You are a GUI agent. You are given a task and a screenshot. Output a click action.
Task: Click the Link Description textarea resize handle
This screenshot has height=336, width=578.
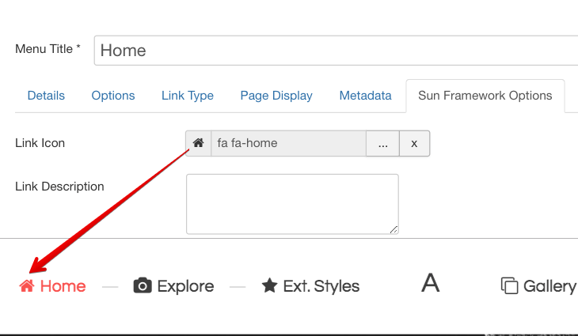pyautogui.click(x=394, y=229)
